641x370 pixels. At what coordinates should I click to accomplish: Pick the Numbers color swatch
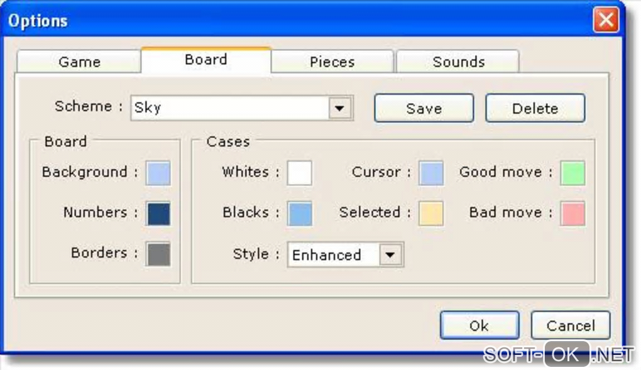[x=158, y=214]
